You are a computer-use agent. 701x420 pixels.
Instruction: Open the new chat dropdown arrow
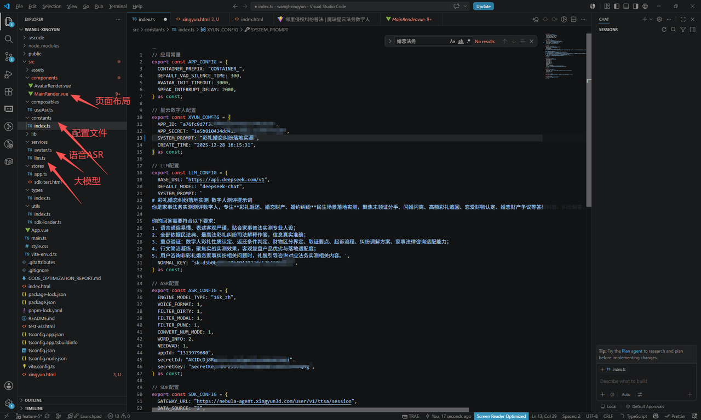[650, 19]
